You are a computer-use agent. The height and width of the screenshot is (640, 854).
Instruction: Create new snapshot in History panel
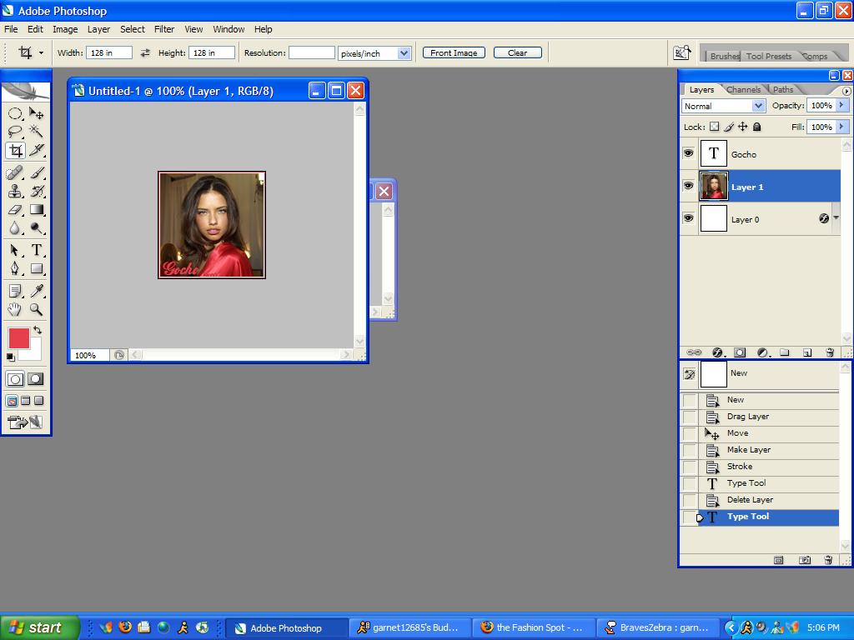pyautogui.click(x=804, y=561)
